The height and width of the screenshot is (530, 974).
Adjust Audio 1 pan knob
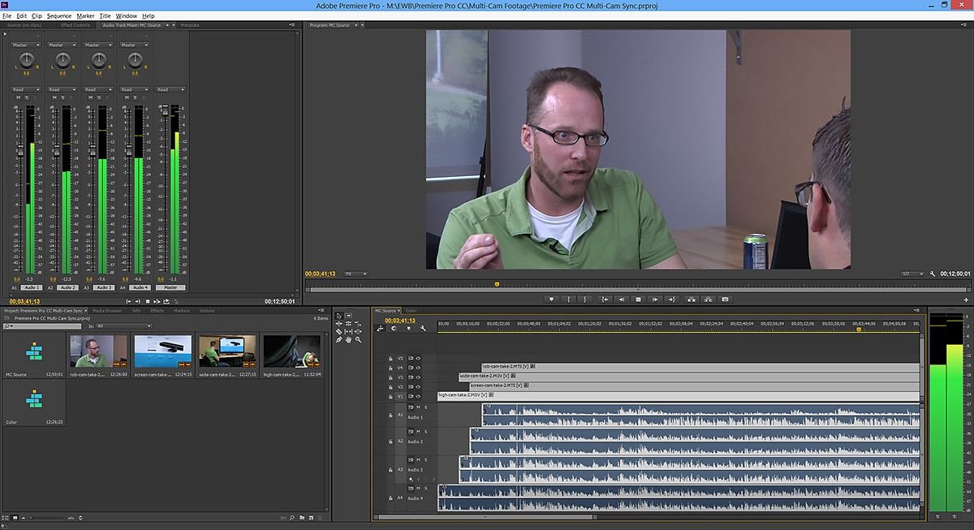[x=27, y=59]
